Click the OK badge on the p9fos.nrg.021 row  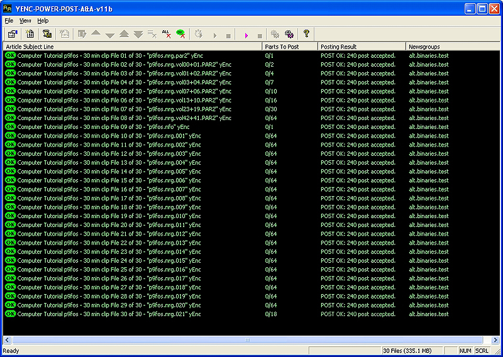coord(10,314)
